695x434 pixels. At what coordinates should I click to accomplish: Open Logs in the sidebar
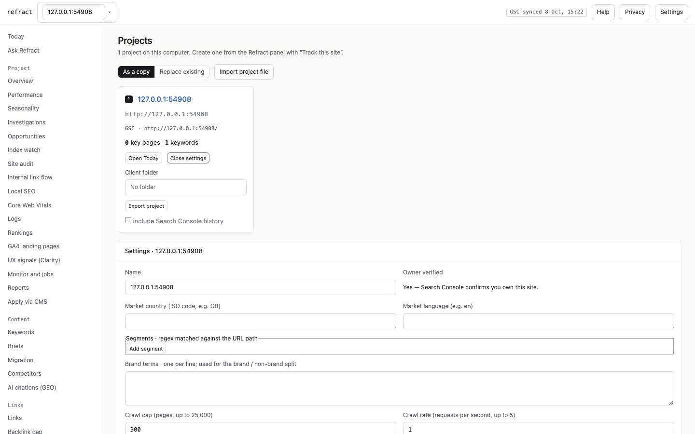(x=14, y=219)
